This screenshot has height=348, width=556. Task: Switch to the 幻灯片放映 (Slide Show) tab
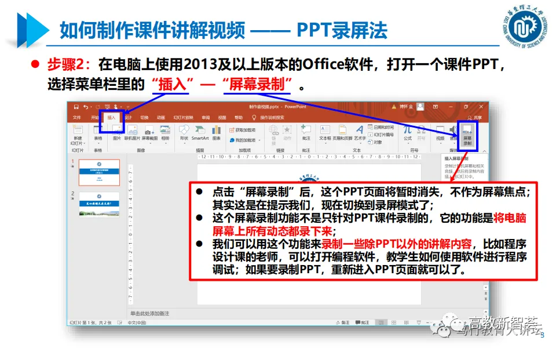tap(184, 118)
